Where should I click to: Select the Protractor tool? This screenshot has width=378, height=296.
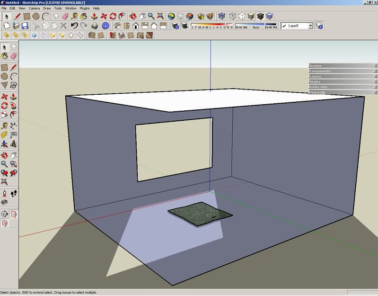click(4, 135)
